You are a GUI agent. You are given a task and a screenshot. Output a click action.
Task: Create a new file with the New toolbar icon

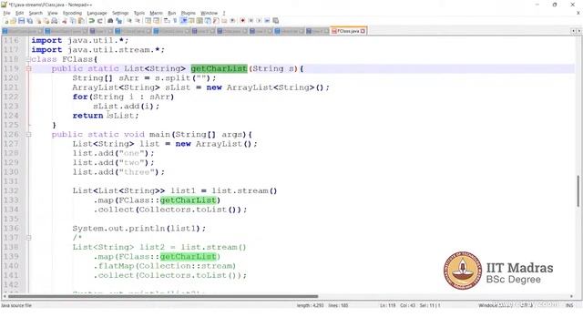6,20
